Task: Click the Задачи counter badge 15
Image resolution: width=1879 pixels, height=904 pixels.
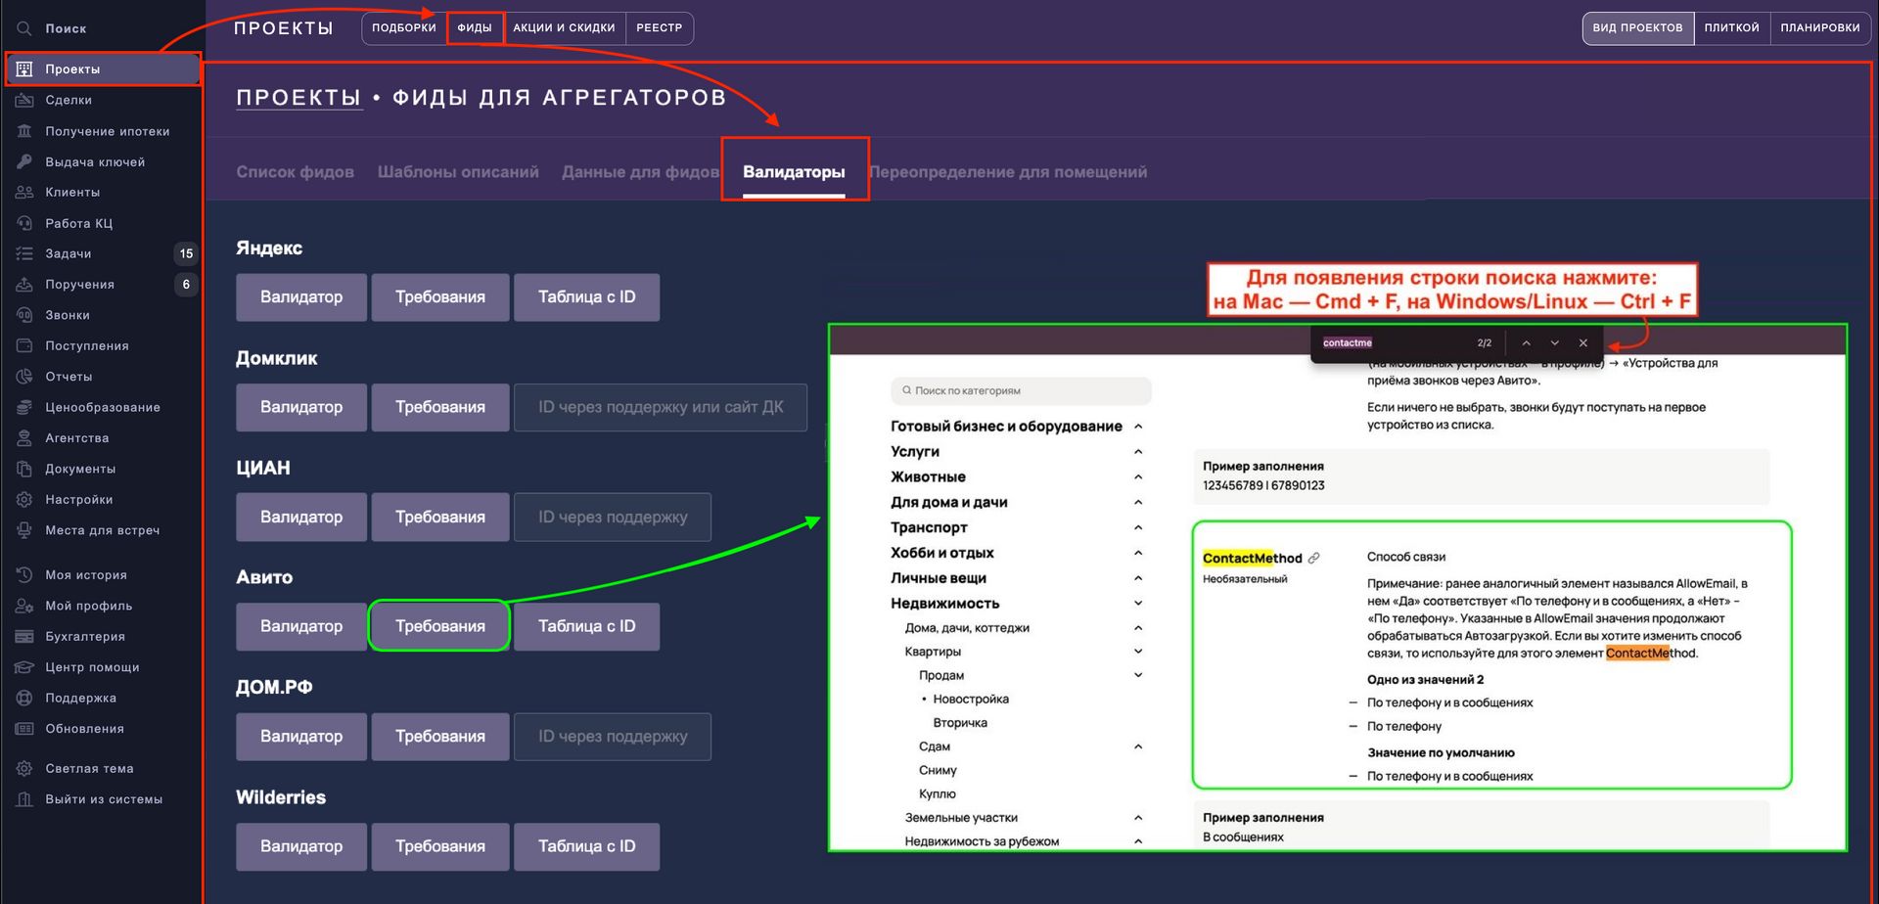Action: [x=186, y=253]
